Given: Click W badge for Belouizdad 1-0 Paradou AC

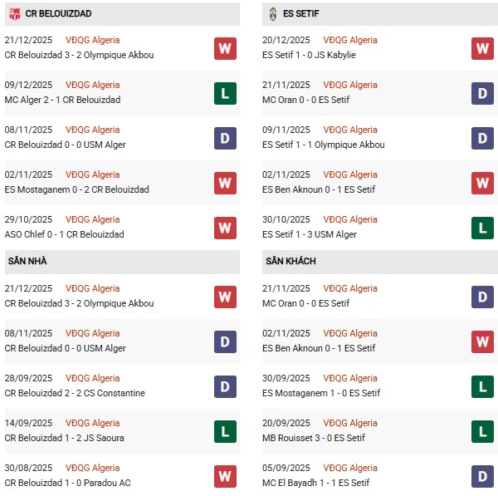Looking at the screenshot, I should [224, 476].
